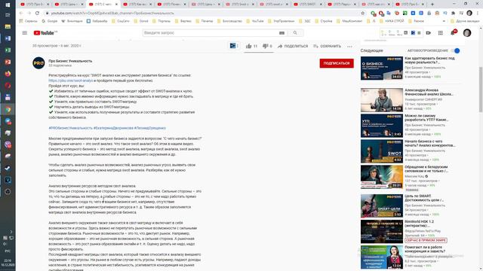This screenshot has height=271, width=483.
Task: Open Chrome's three-dot menu
Action: (478, 14)
